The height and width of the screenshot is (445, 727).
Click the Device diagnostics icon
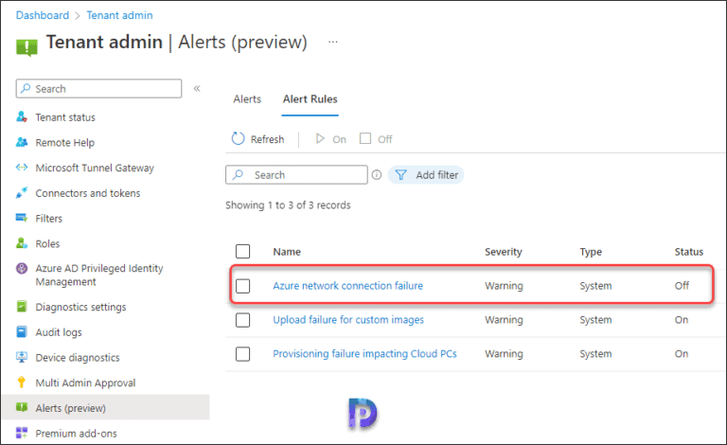22,357
